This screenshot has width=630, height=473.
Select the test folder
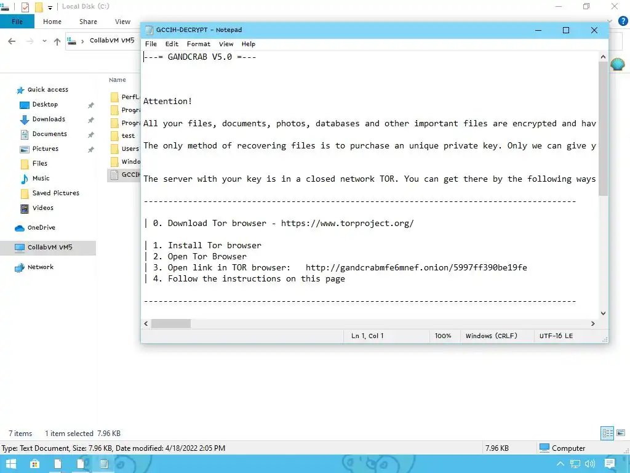click(128, 136)
